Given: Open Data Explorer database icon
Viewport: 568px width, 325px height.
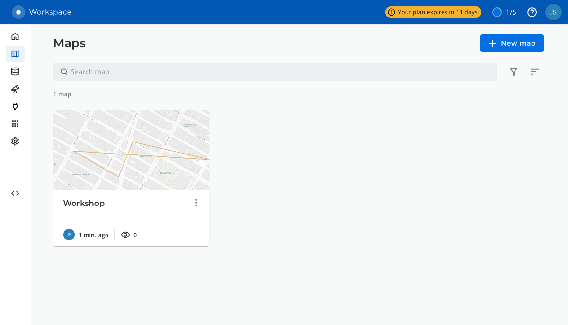Looking at the screenshot, I should 15,71.
